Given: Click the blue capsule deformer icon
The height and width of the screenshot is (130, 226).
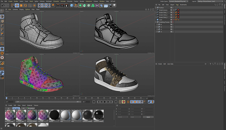Looking at the screenshot, I should [x=101, y=5].
